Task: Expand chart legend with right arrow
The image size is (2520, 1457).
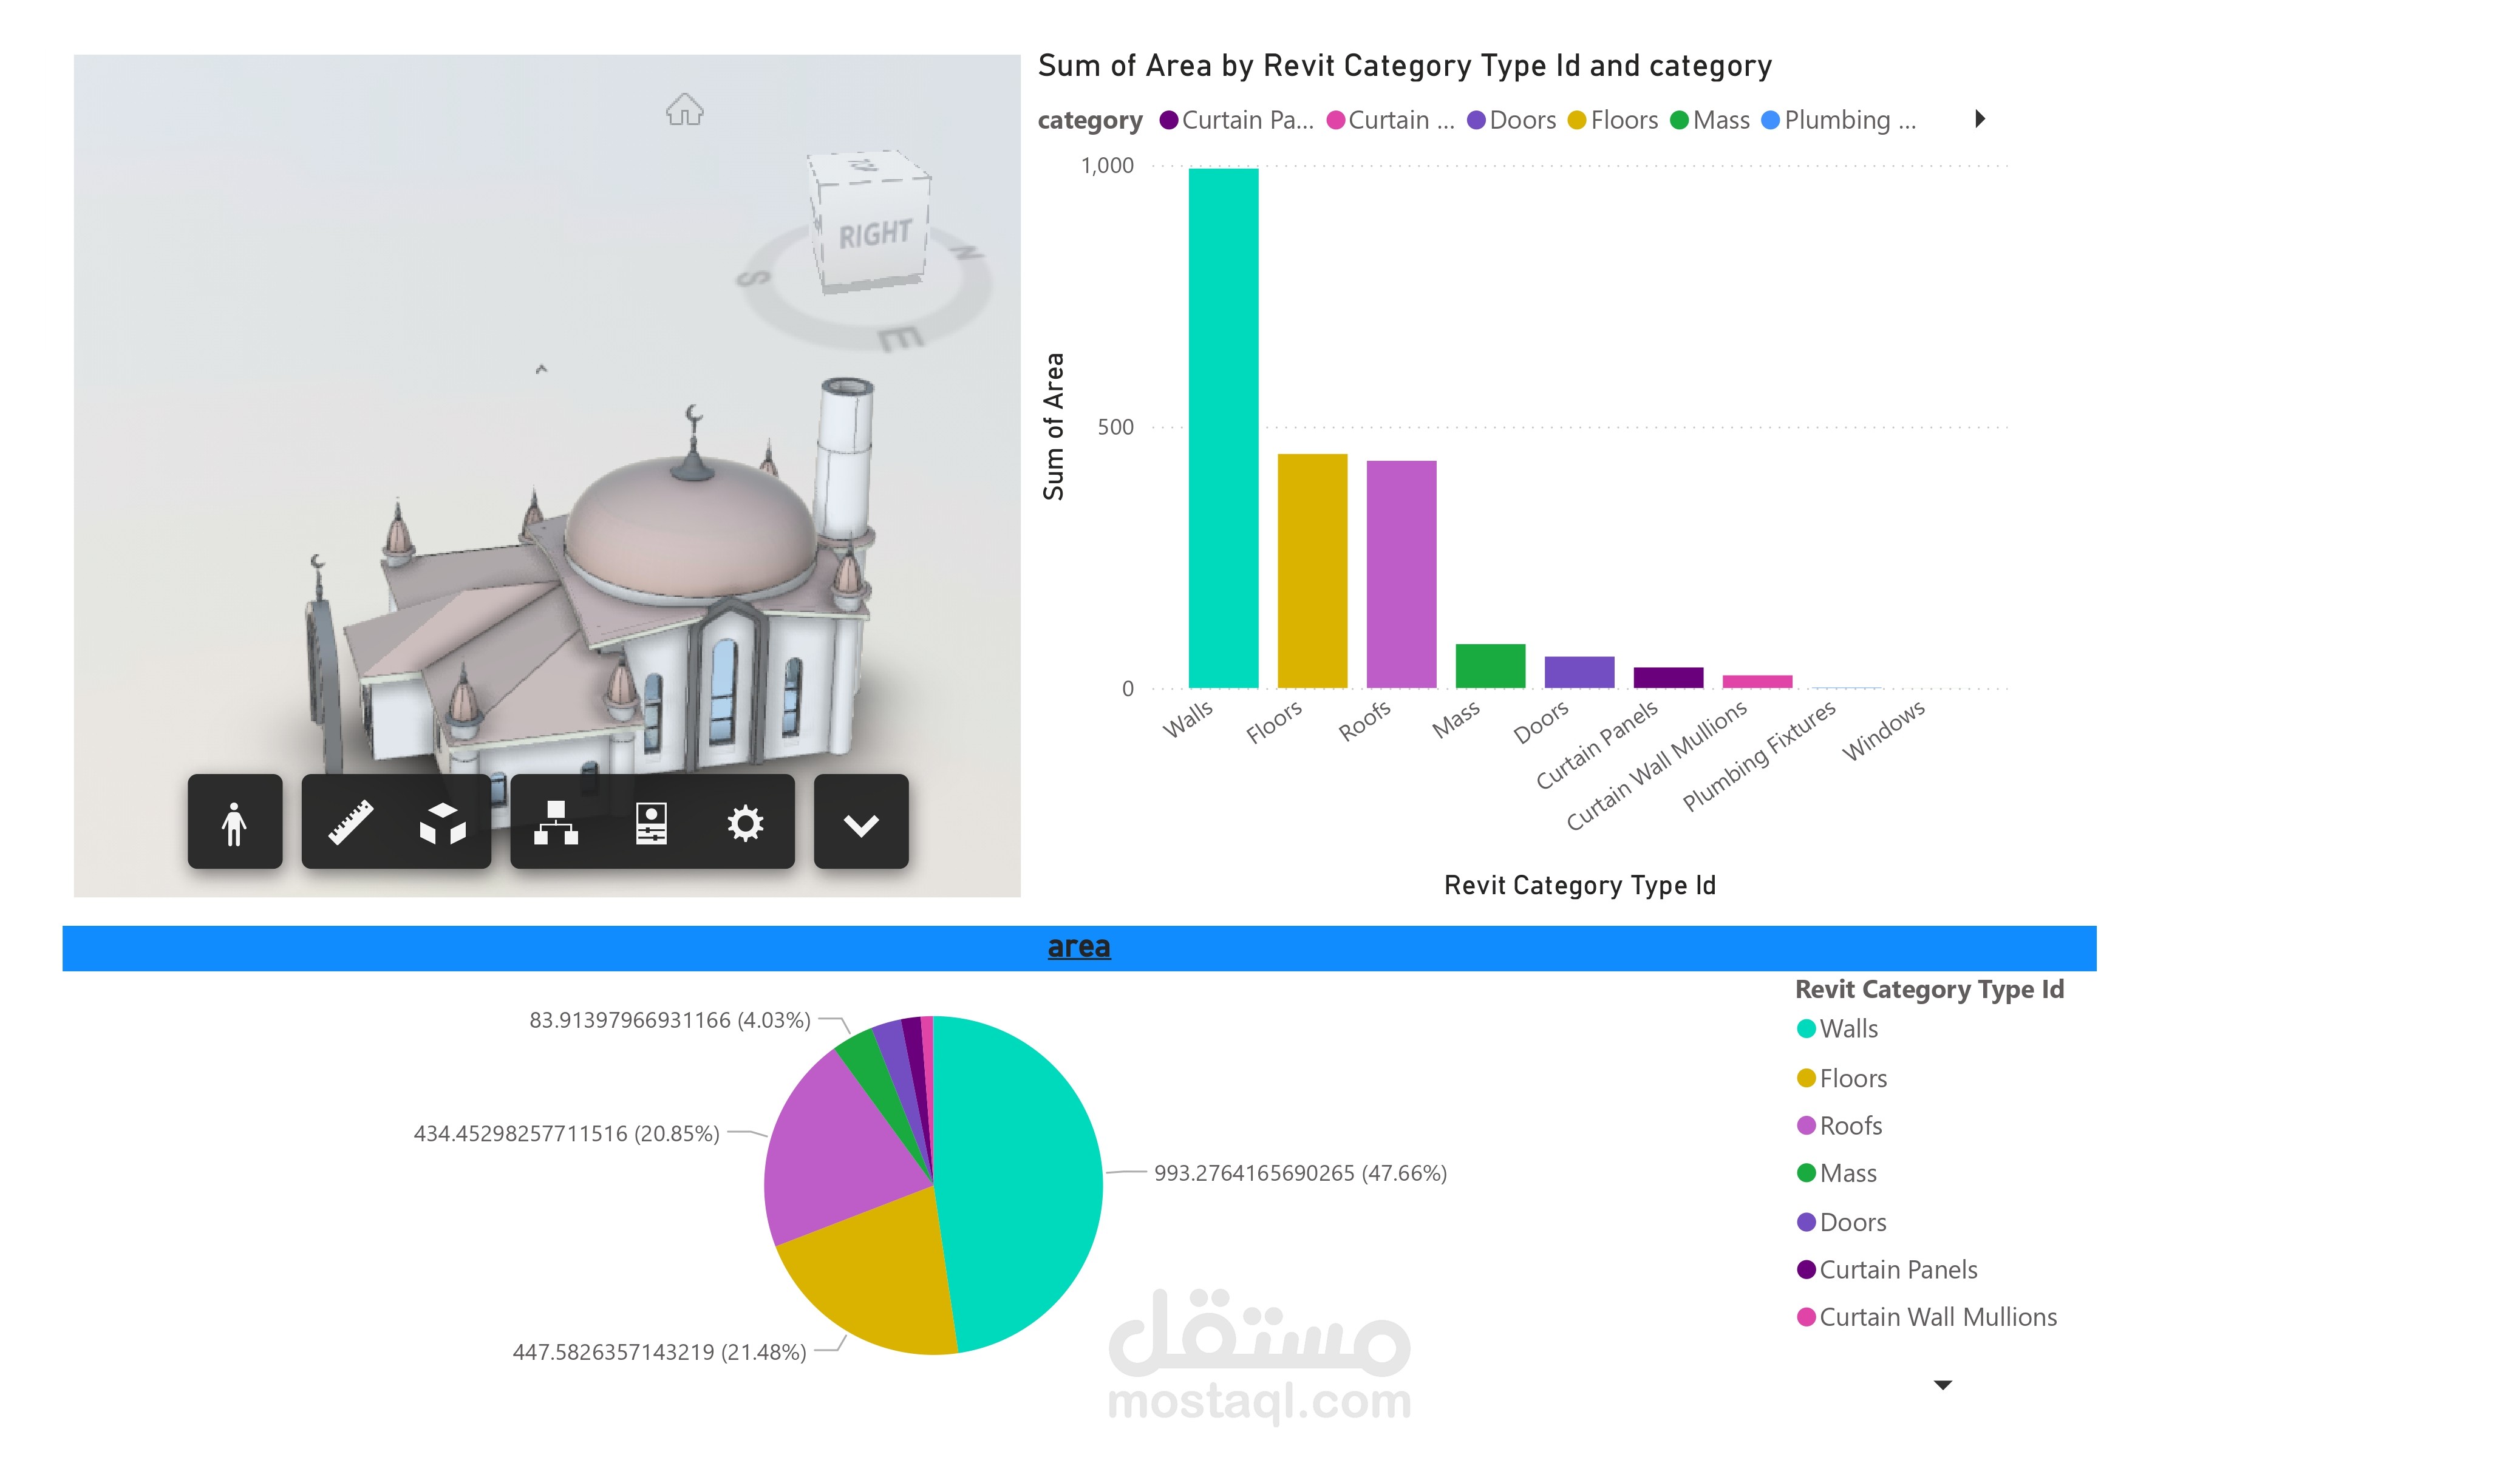Action: 1979,119
